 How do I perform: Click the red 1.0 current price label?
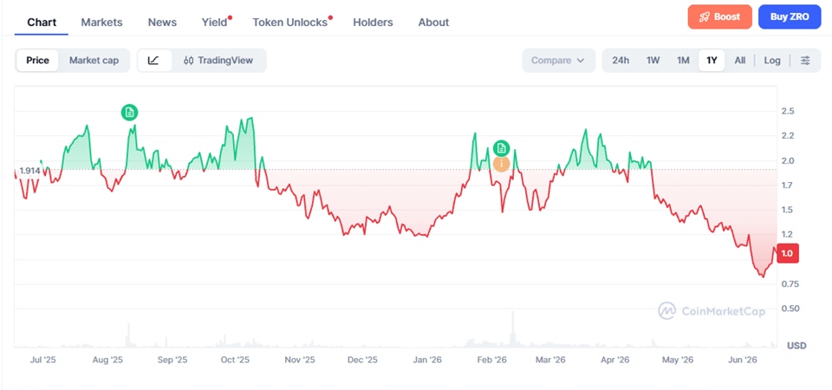[x=788, y=254]
